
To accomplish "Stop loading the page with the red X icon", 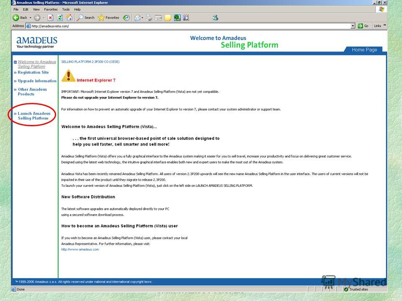I will [51, 18].
